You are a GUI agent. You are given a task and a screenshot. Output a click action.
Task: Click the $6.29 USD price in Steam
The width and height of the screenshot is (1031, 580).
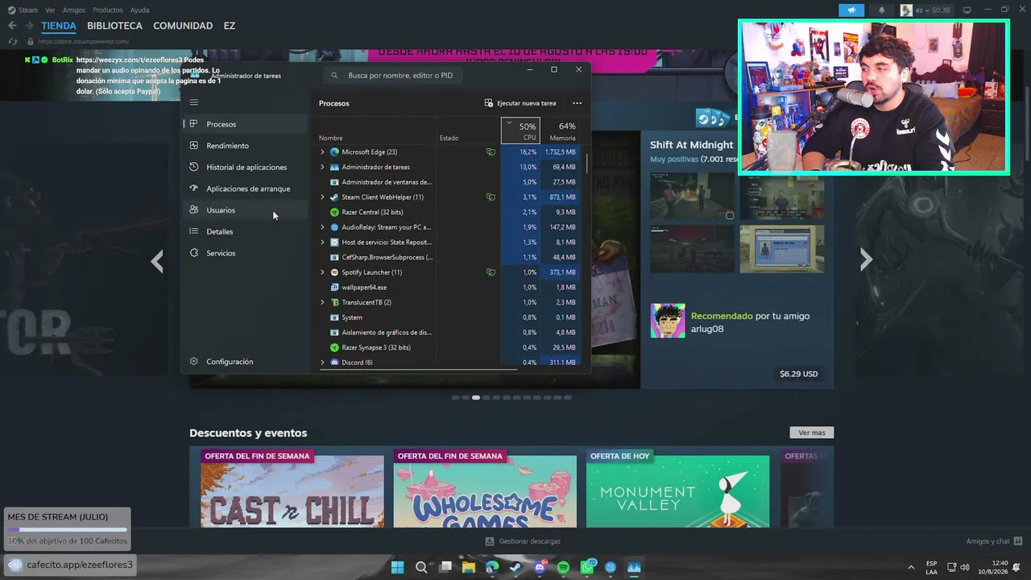coord(798,374)
